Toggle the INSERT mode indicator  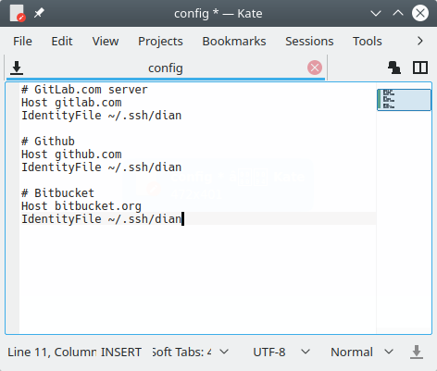point(121,352)
